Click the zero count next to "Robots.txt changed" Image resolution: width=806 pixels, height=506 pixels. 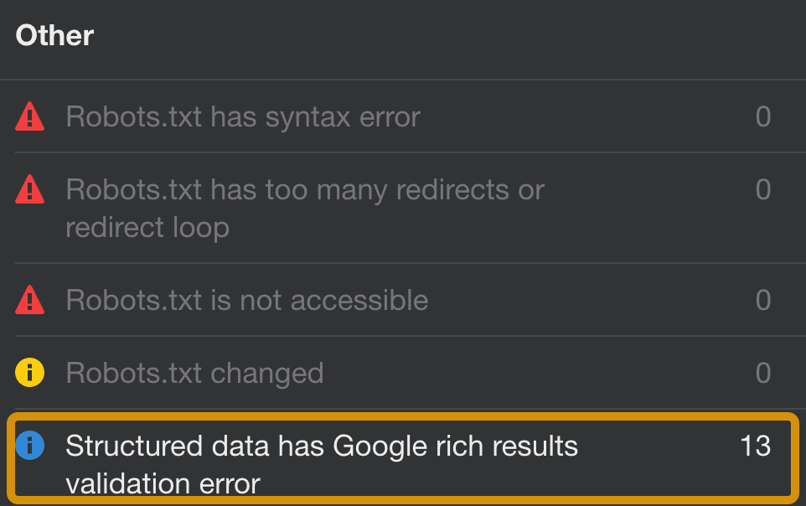762,373
